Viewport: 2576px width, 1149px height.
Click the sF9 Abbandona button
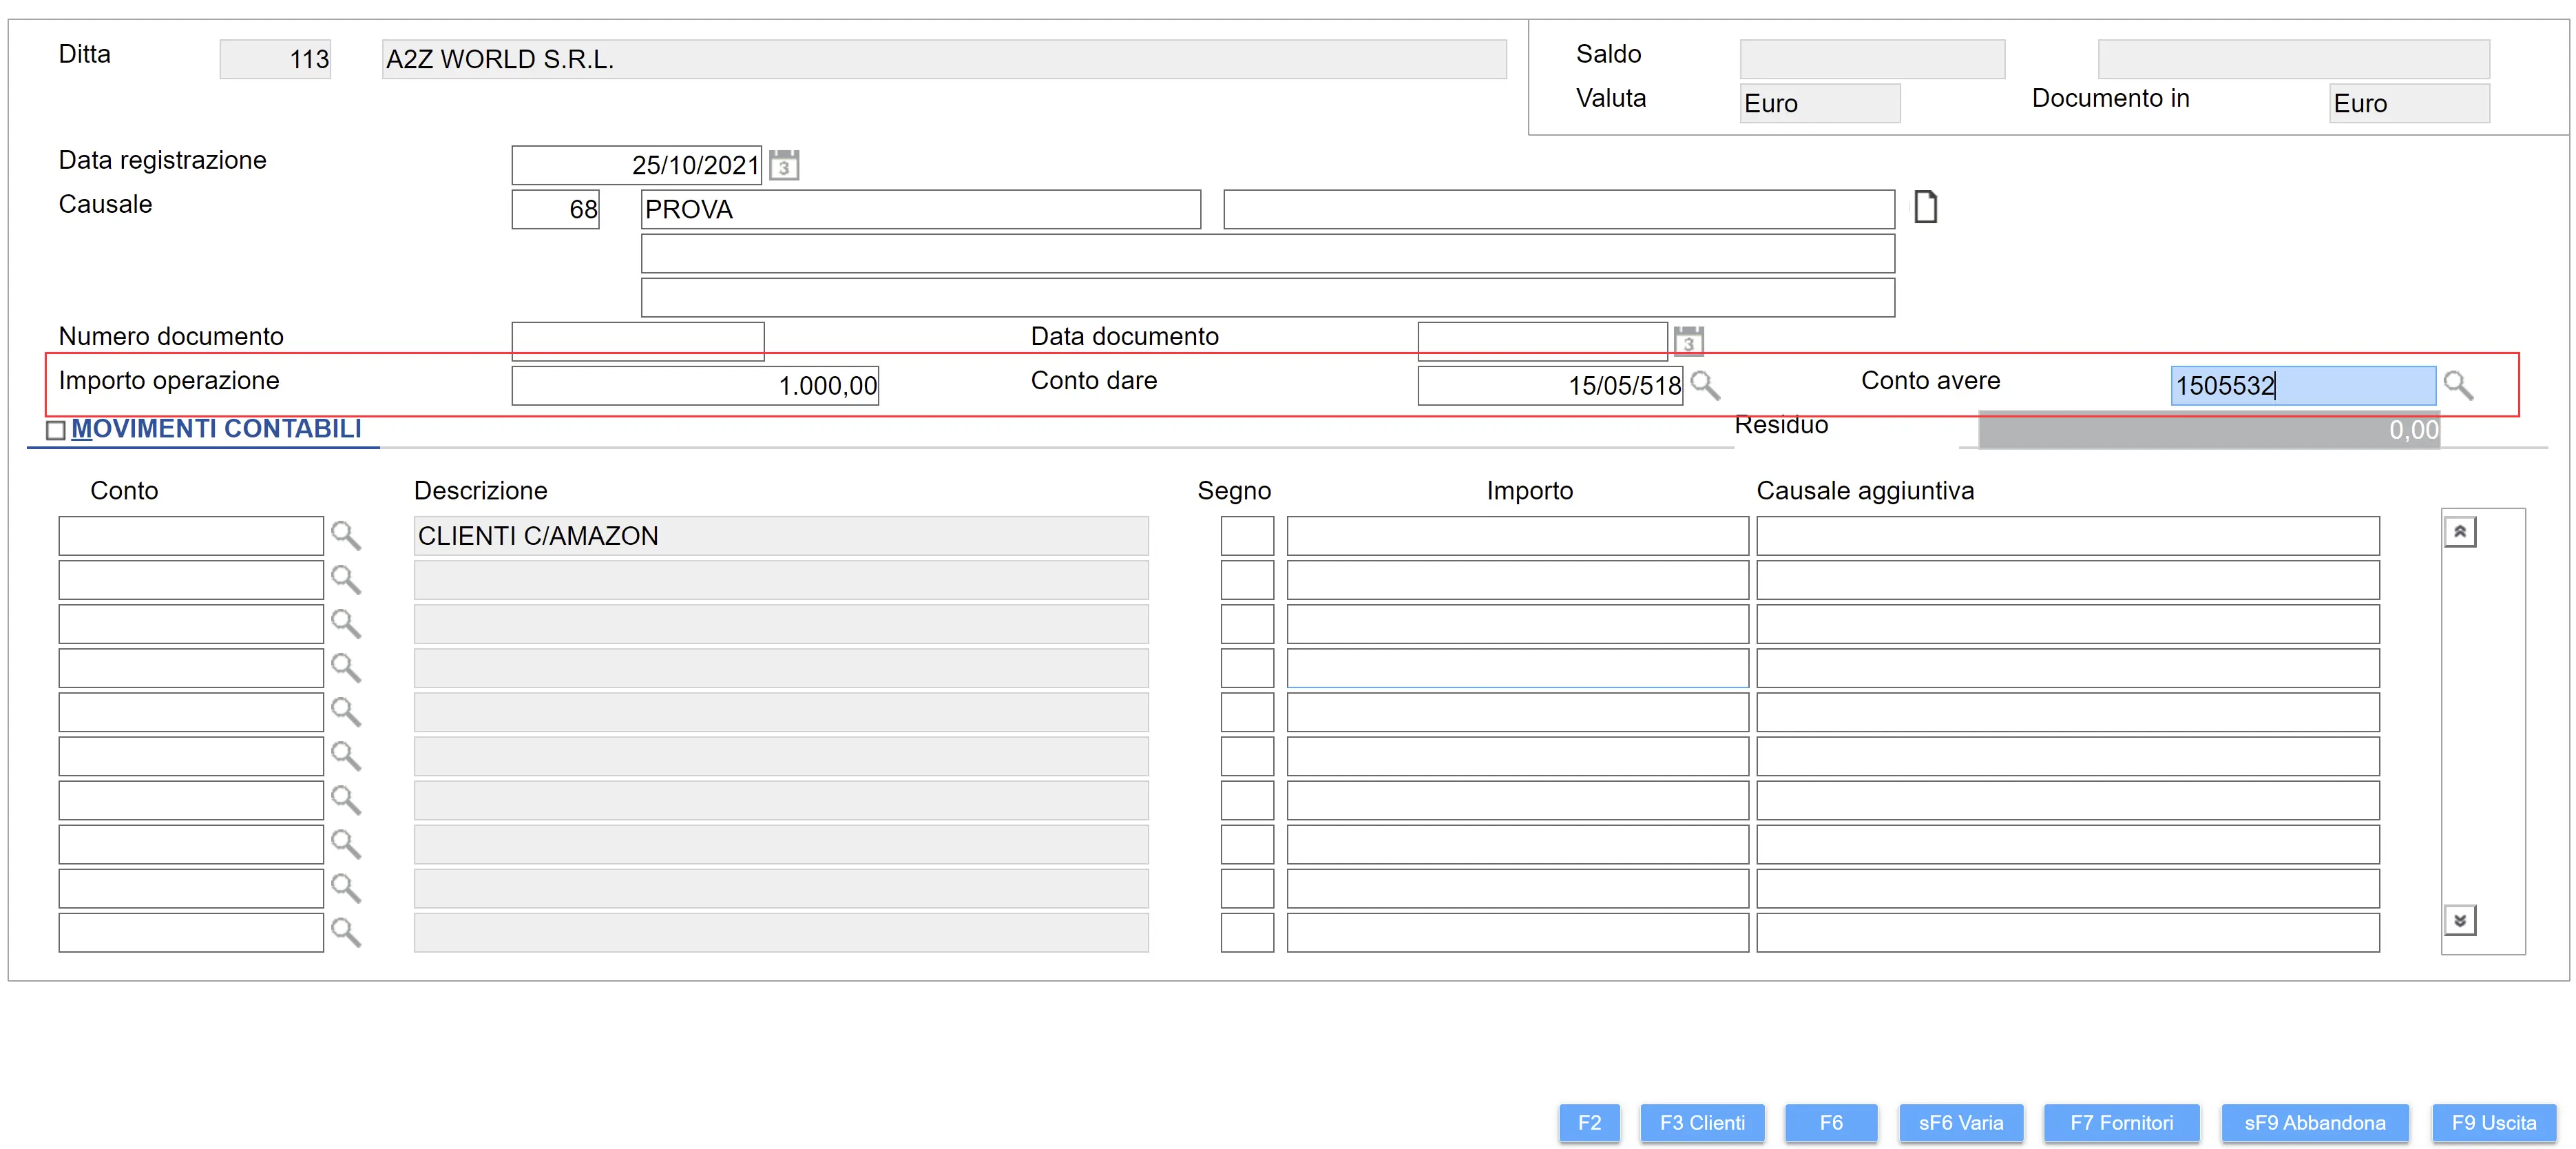pos(2314,1123)
